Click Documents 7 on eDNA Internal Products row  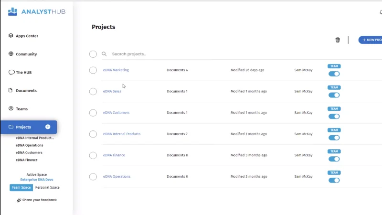click(x=177, y=134)
